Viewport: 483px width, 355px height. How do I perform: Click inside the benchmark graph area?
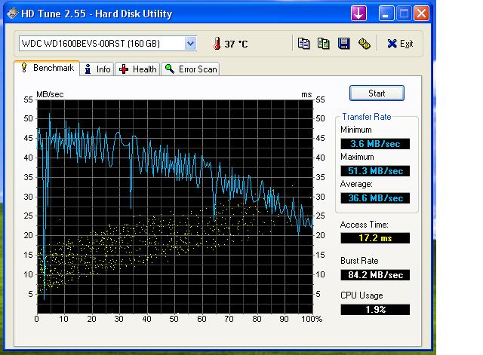[175, 207]
